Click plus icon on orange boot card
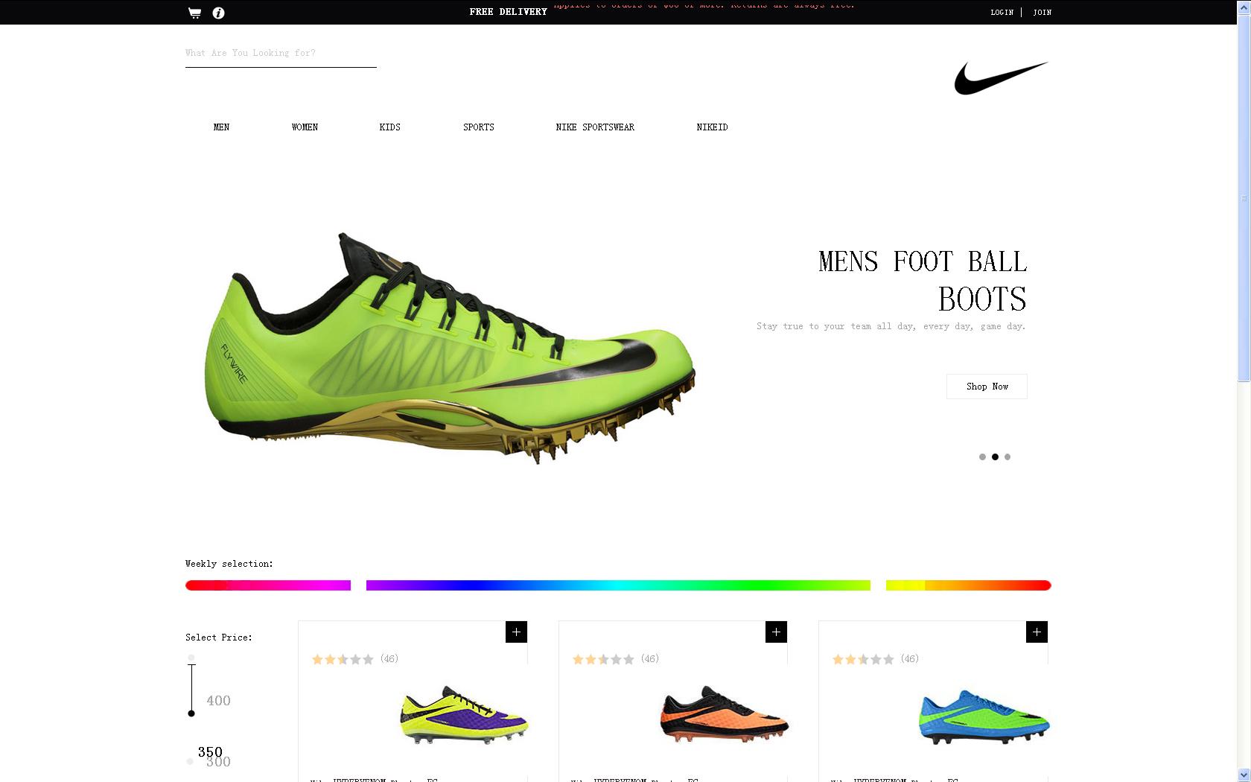This screenshot has width=1251, height=782. 776,632
